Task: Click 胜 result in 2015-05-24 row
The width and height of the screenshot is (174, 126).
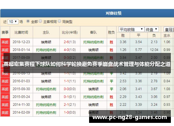Action: 111,97
